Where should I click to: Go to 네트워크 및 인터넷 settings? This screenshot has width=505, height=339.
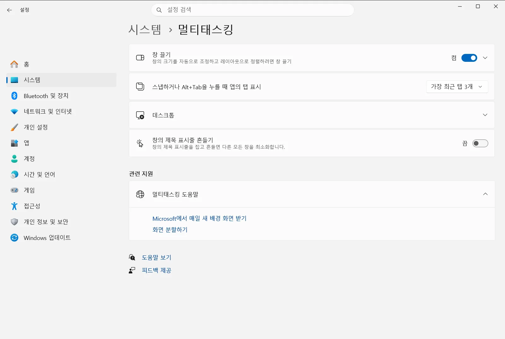tap(61, 112)
